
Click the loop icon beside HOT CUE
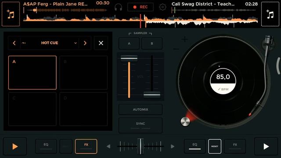point(24,43)
